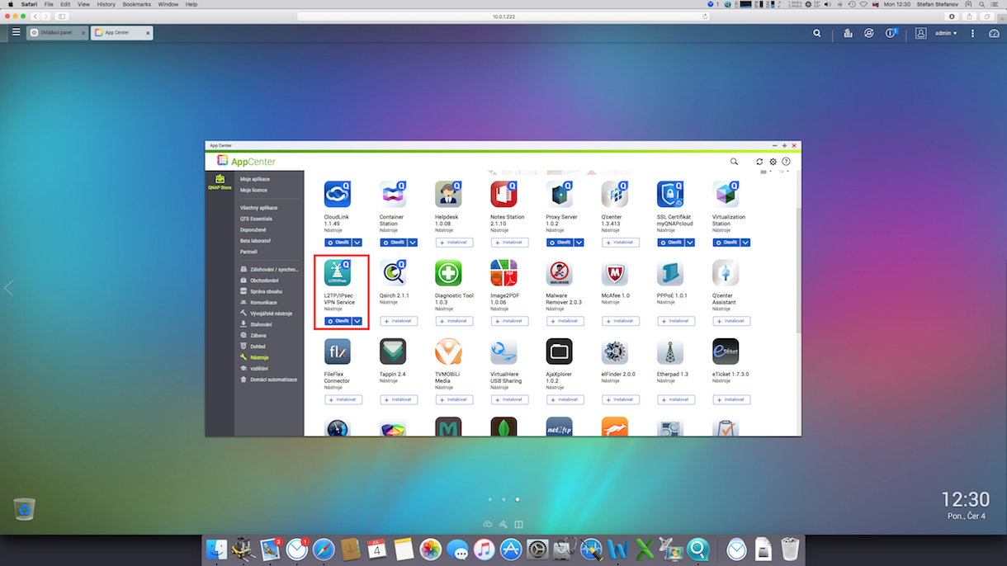
Task: Click the Diagnostic Tool app icon
Action: click(448, 273)
